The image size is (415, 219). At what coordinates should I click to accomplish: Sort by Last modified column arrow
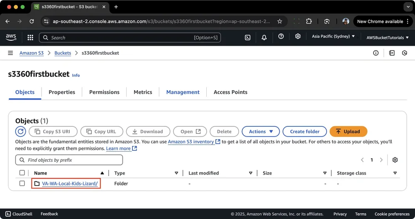pos(250,173)
